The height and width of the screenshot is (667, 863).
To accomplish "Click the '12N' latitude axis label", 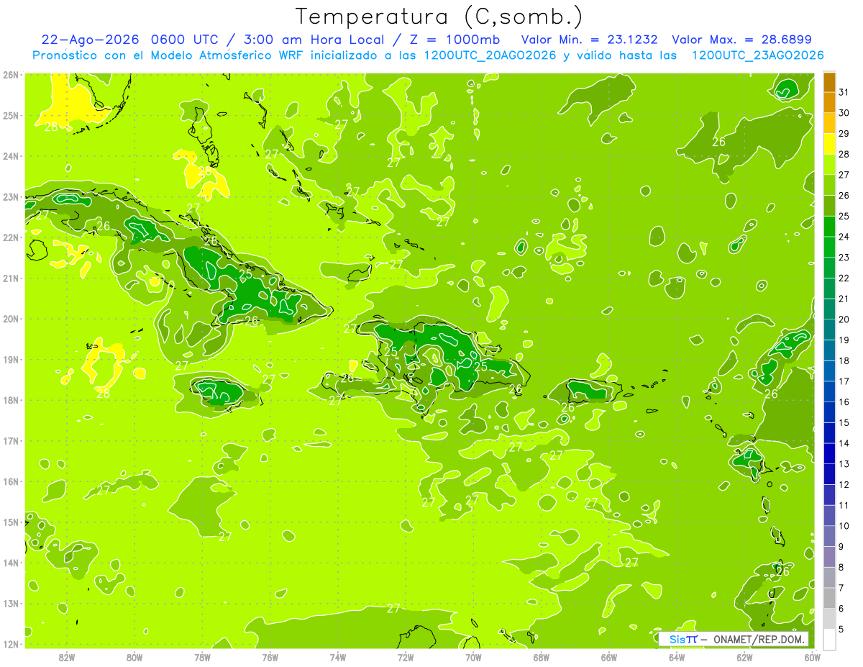I will click(x=11, y=644).
